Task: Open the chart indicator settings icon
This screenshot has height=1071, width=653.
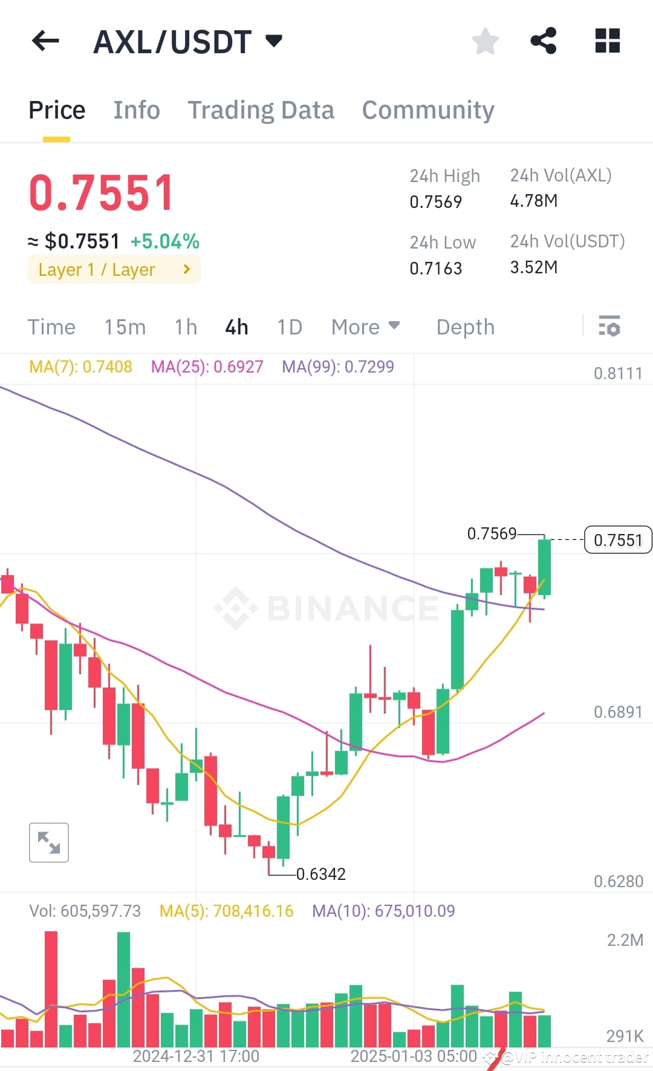Action: click(x=609, y=327)
